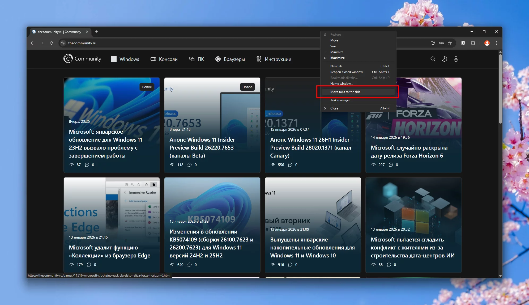Open the site user account icon
This screenshot has height=305, width=529.
456,59
